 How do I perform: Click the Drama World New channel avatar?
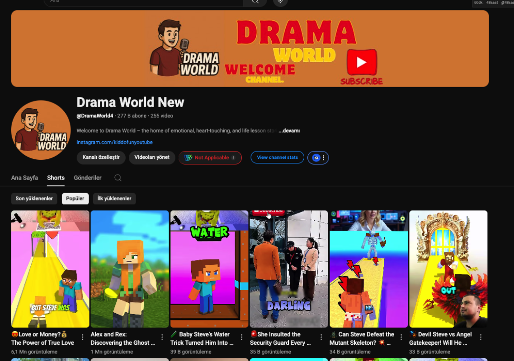[41, 130]
